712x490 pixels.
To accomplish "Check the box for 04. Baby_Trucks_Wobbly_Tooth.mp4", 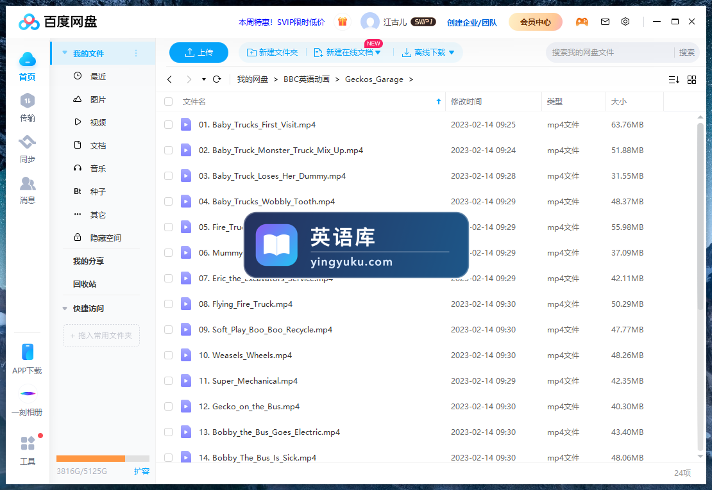I will (x=169, y=201).
